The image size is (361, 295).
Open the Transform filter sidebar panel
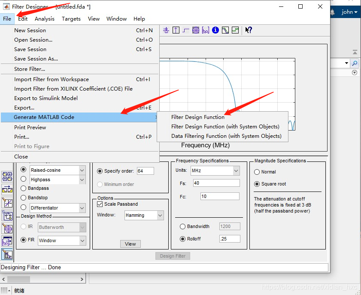(x=7, y=189)
